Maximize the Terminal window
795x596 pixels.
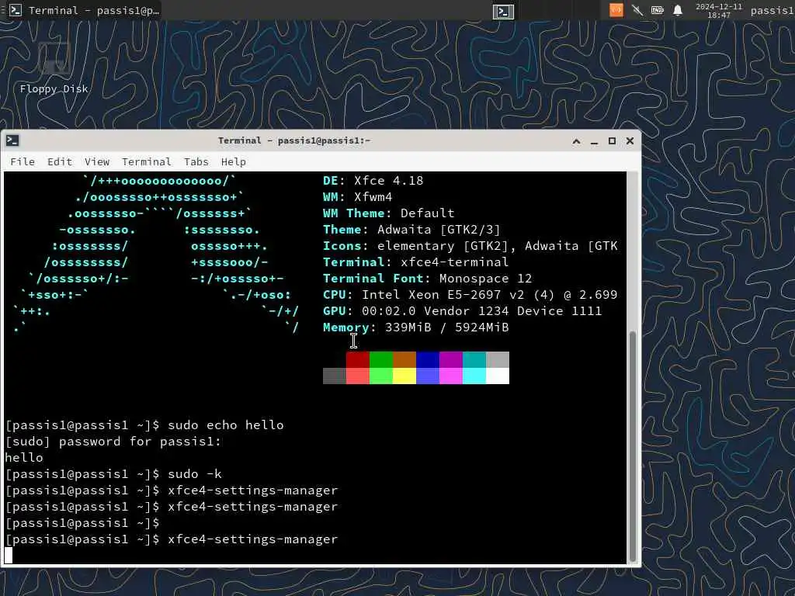612,141
